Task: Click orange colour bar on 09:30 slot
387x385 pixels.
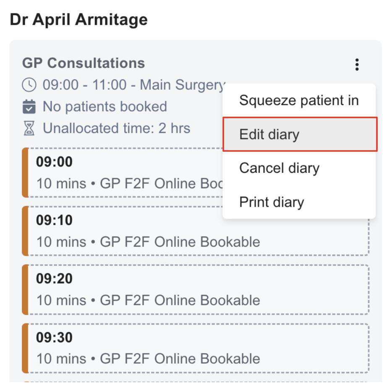Action: tap(25, 348)
